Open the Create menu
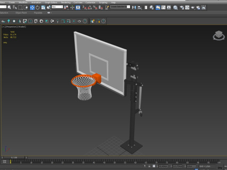This screenshot has width=227, height=170. point(12,2)
